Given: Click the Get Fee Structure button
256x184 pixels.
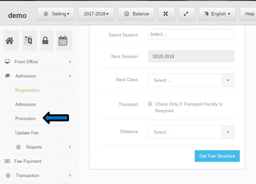Looking at the screenshot, I should (x=217, y=156).
